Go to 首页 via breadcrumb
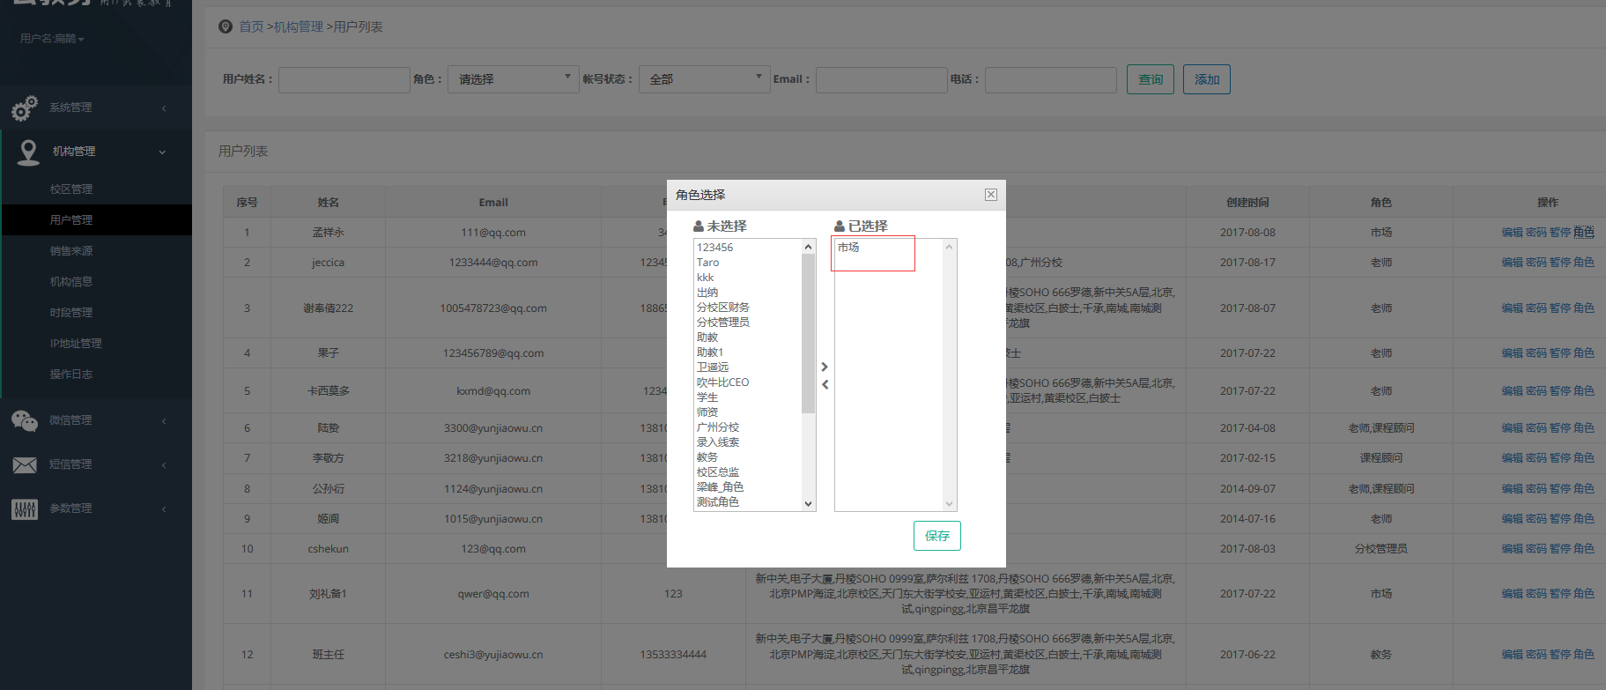Image resolution: width=1606 pixels, height=690 pixels. [x=251, y=26]
